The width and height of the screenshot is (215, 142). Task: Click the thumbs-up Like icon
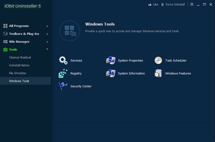tap(150, 5)
